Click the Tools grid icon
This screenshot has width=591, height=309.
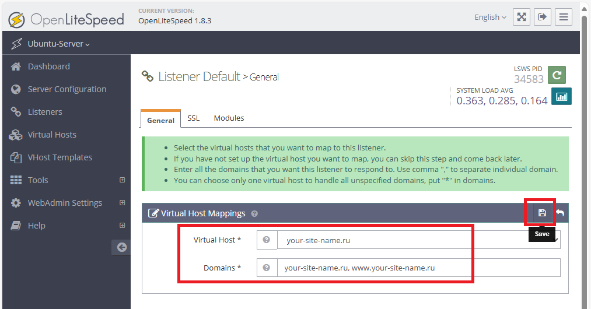[16, 180]
